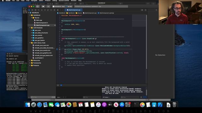Image resolution: width=202 pixels, height=113 pixels.
Task: Open include_juce_graphics.mm file
Action: [43, 53]
